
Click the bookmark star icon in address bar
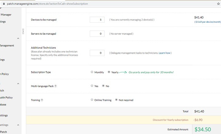(218, 4)
